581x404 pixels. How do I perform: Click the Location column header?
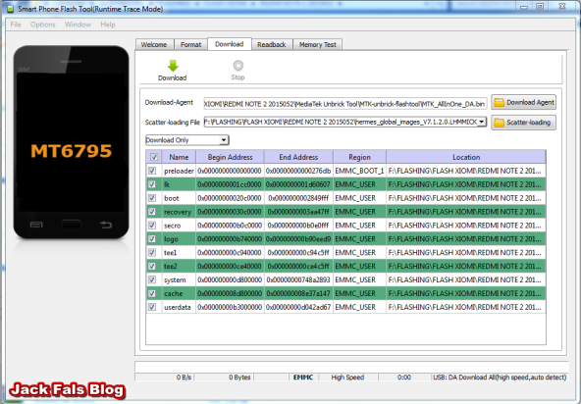coord(466,157)
